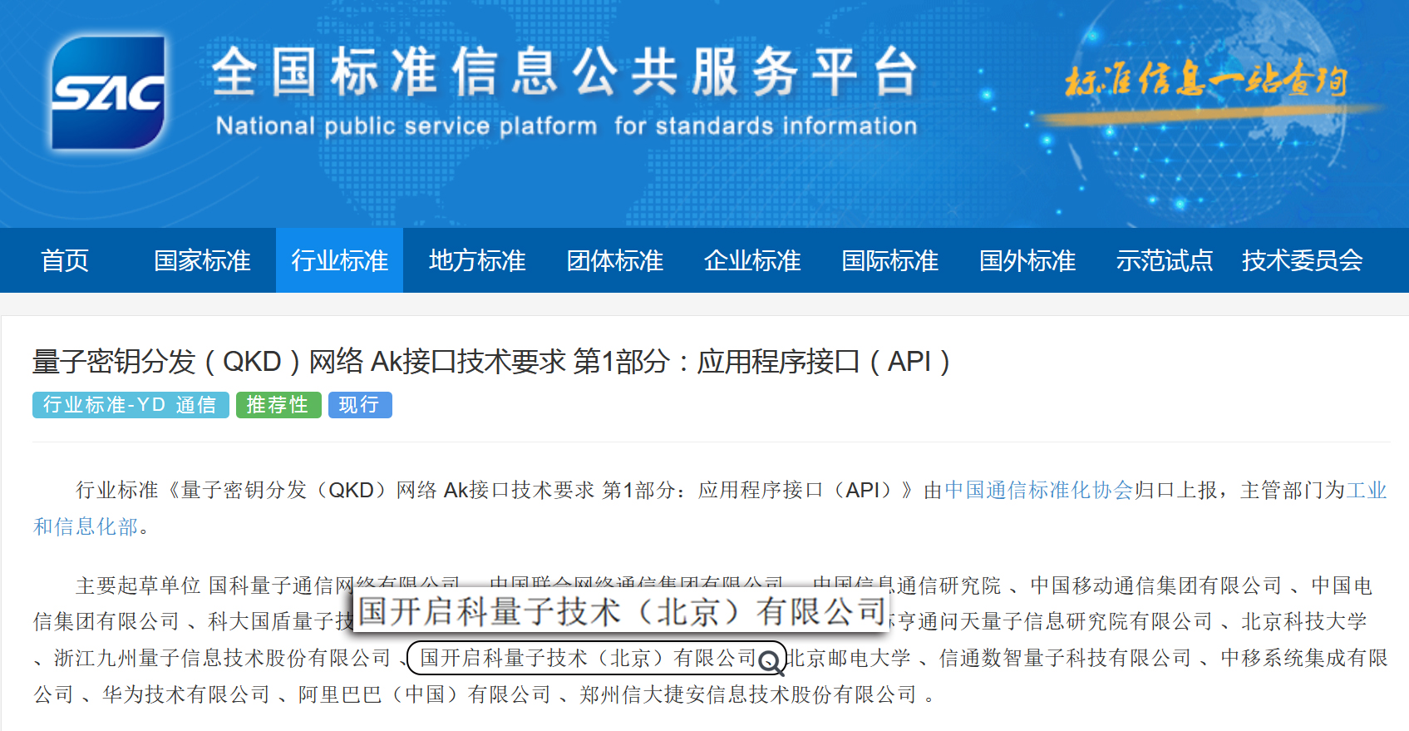This screenshot has width=1409, height=731.
Task: Click the SAC logo icon
Action: point(108,93)
